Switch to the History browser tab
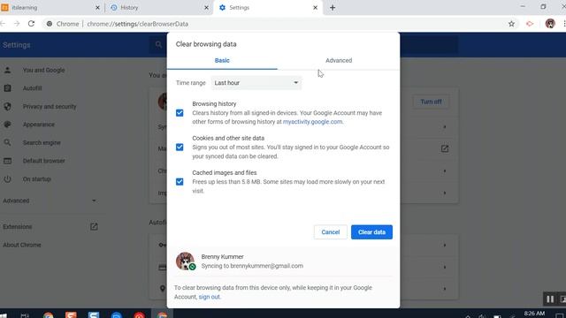 click(x=159, y=8)
